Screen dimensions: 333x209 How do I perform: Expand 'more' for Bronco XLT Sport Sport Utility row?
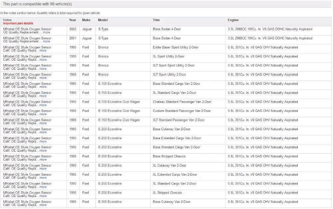click(43, 69)
